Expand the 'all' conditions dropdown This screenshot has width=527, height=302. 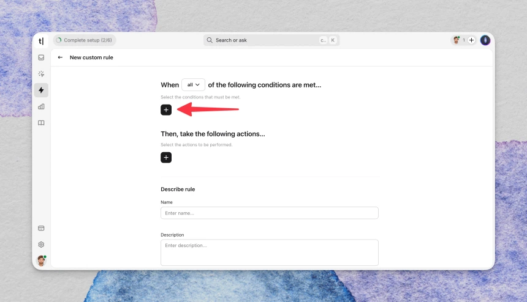pyautogui.click(x=193, y=85)
